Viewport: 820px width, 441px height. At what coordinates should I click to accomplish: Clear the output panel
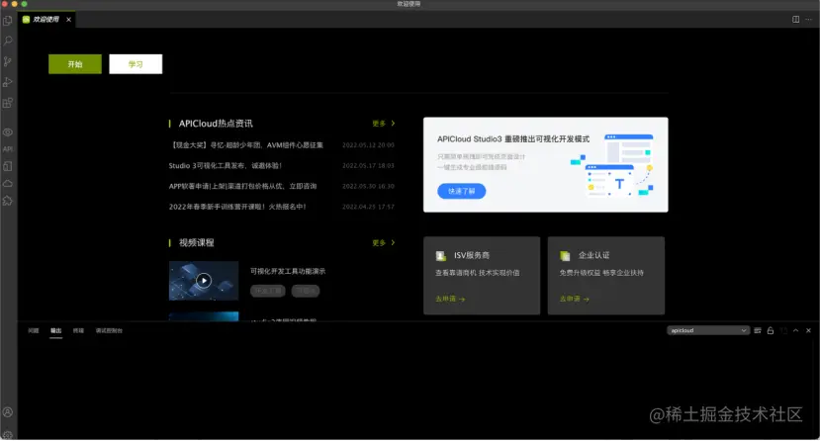(758, 330)
